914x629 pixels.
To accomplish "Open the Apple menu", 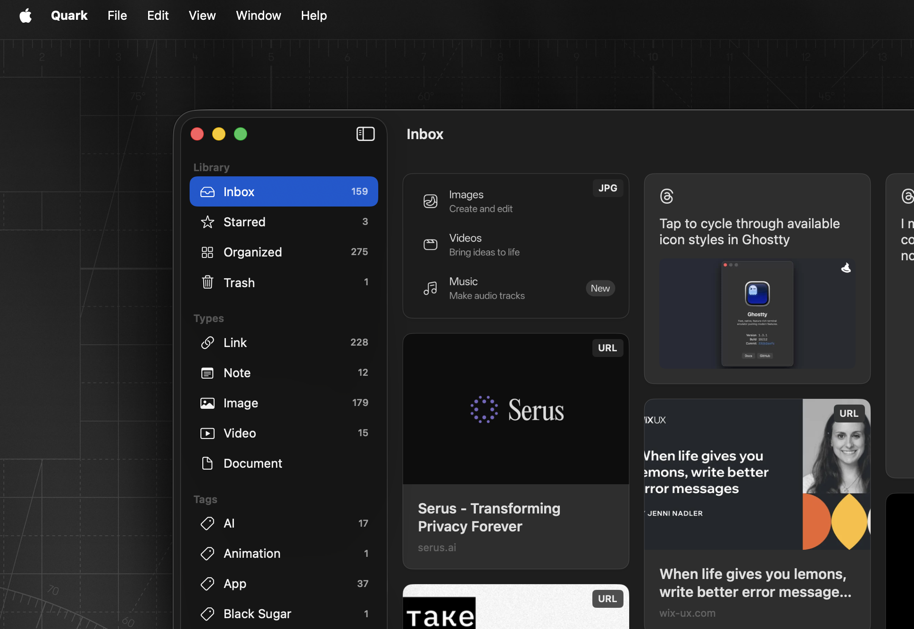I will click(25, 16).
